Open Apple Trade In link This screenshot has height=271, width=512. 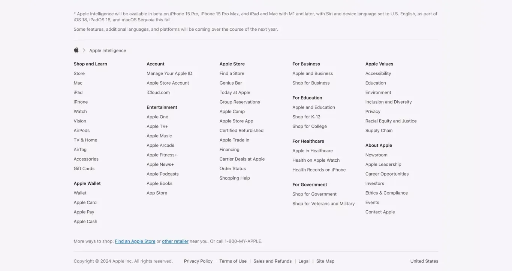(235, 140)
